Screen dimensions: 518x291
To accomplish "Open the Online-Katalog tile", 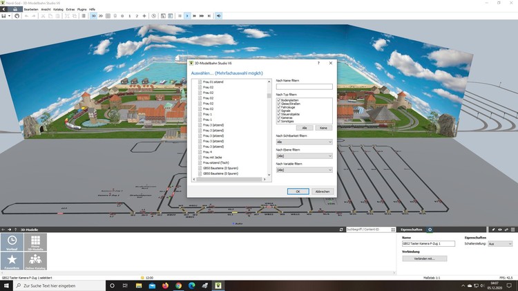I will point(34,262).
